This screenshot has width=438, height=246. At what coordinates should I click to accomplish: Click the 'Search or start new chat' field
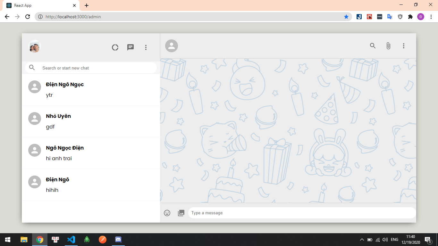(96, 68)
